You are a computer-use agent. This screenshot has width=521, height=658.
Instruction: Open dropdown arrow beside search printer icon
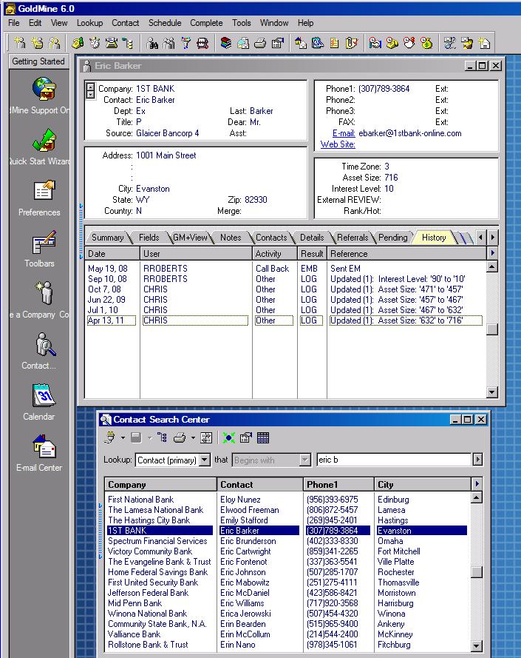192,437
